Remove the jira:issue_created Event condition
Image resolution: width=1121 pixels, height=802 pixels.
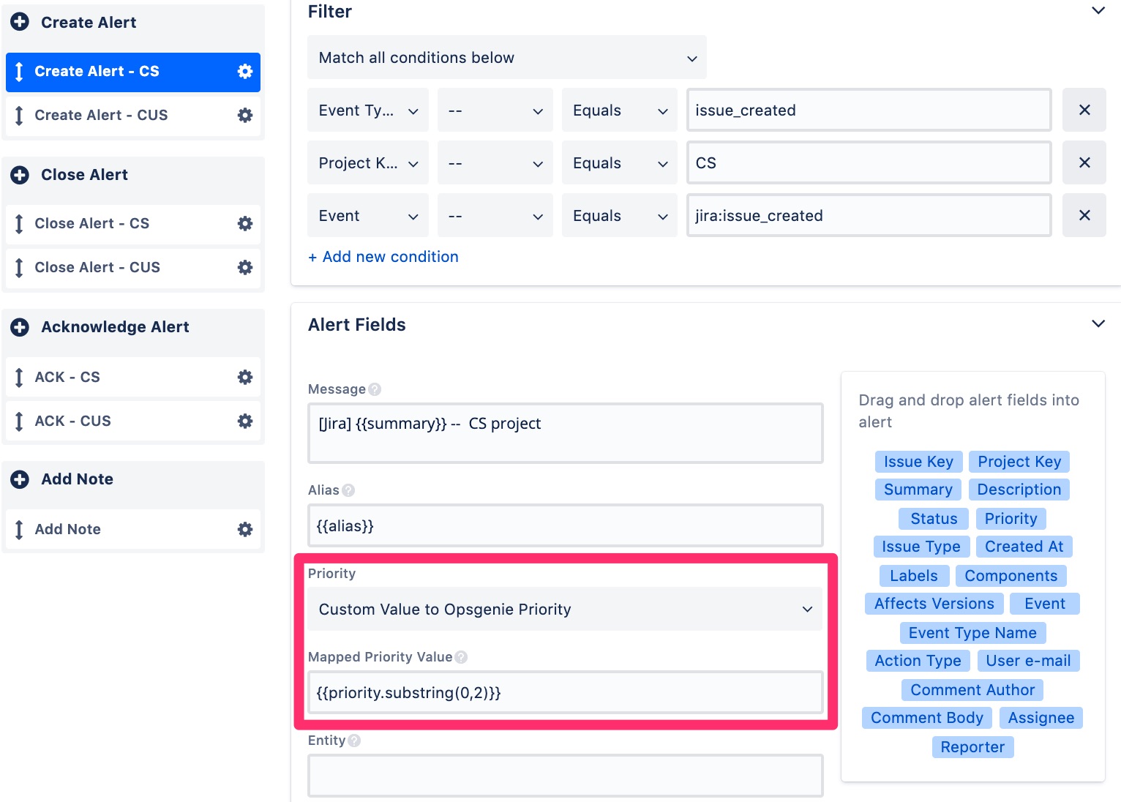[1084, 215]
